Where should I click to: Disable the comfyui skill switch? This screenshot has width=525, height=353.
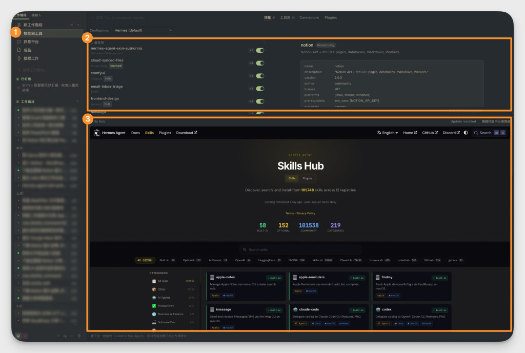260,76
